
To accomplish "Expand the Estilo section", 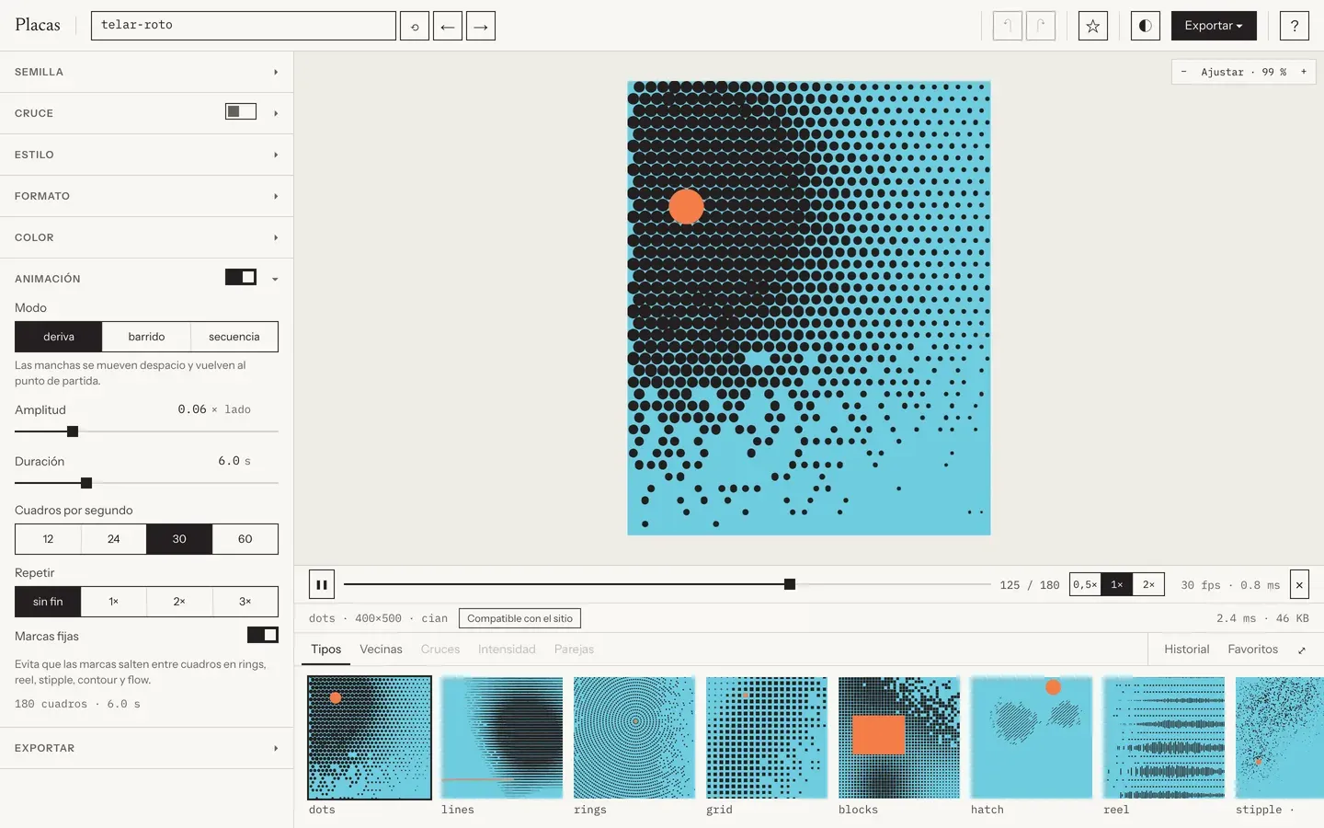I will click(147, 155).
